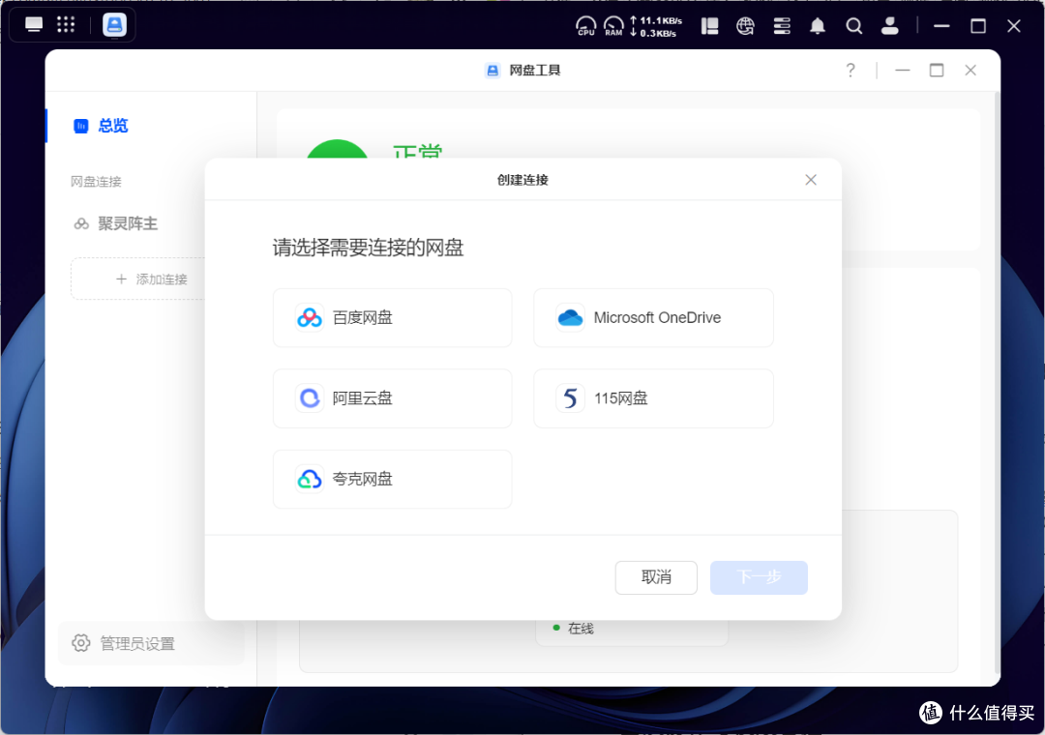Image resolution: width=1045 pixels, height=735 pixels.
Task: Click the globe network icon
Action: pos(745,26)
